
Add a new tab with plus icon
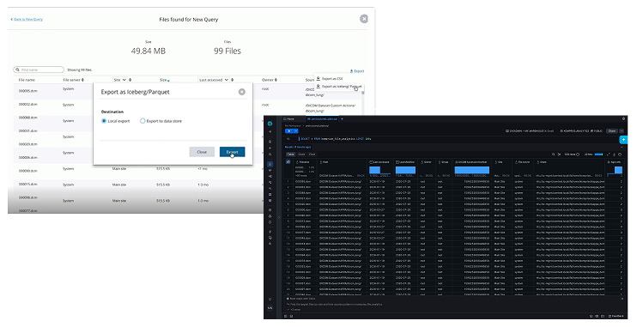click(342, 119)
